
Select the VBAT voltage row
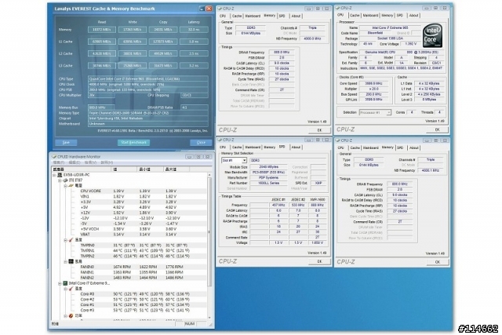pyautogui.click(x=129, y=235)
